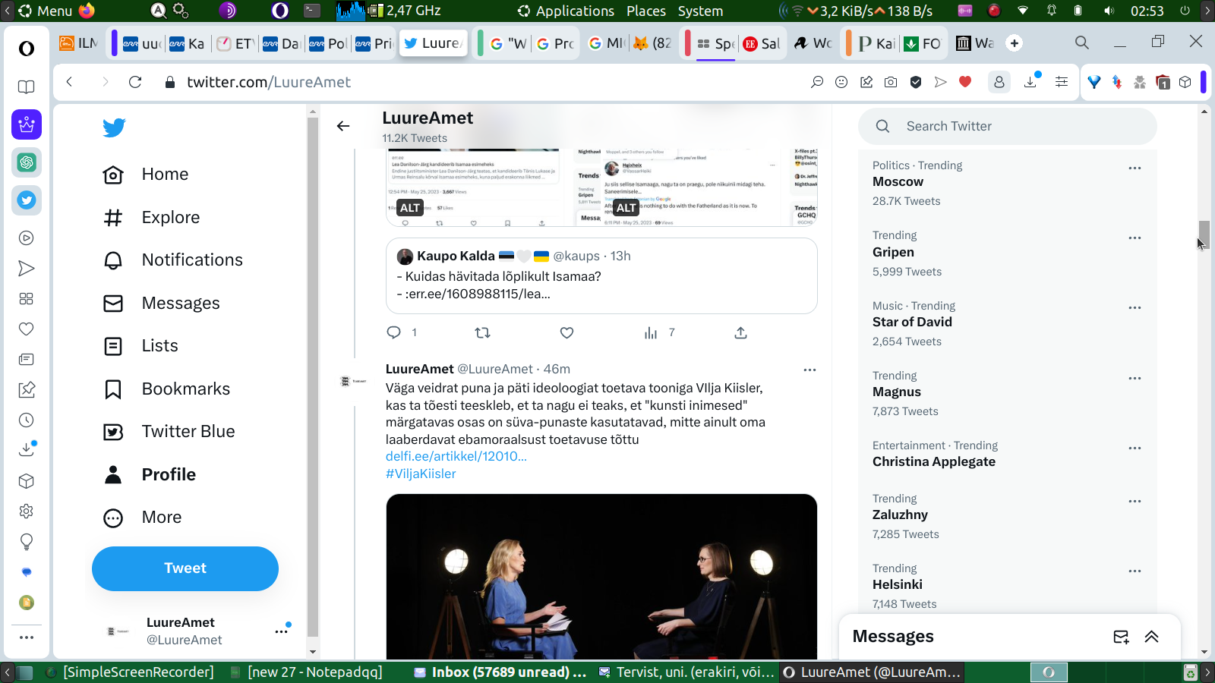Screen dimensions: 1215x683
Task: Click the browser address bar URL
Action: tap(269, 82)
